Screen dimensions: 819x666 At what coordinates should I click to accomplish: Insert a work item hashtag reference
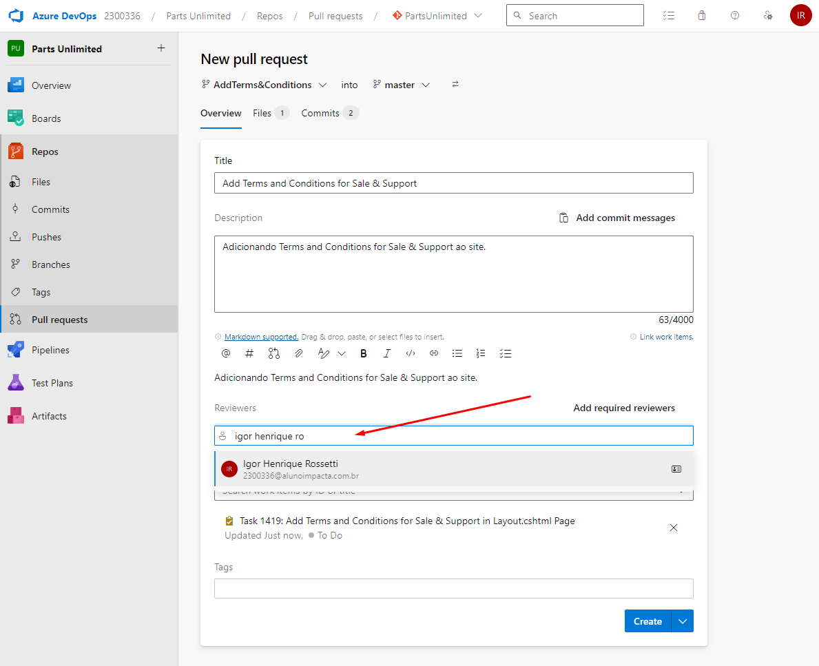(x=249, y=353)
